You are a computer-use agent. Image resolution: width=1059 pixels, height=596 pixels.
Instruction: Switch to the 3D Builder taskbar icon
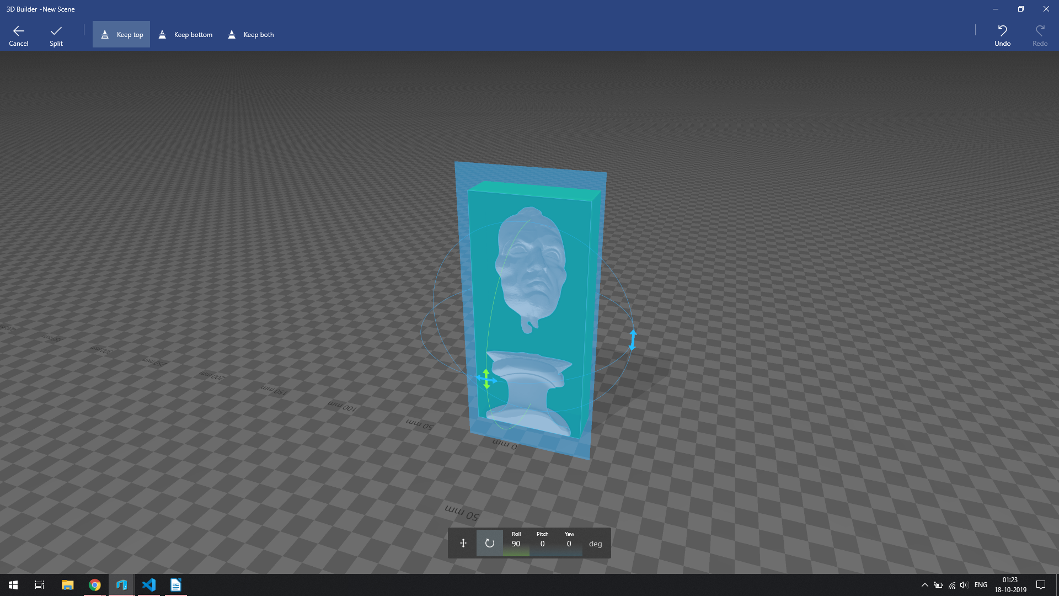click(x=121, y=585)
